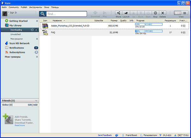Click the FAQ torrent file icon
Screen dimensions: 191x138
pyautogui.click(x=45, y=33)
